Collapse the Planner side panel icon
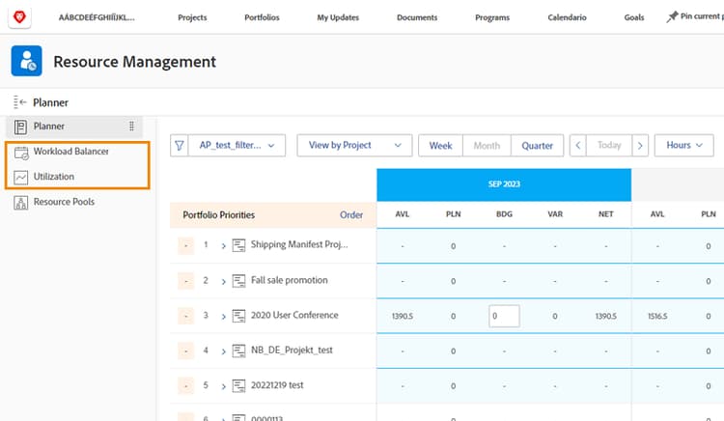This screenshot has height=421, width=724. (x=19, y=102)
